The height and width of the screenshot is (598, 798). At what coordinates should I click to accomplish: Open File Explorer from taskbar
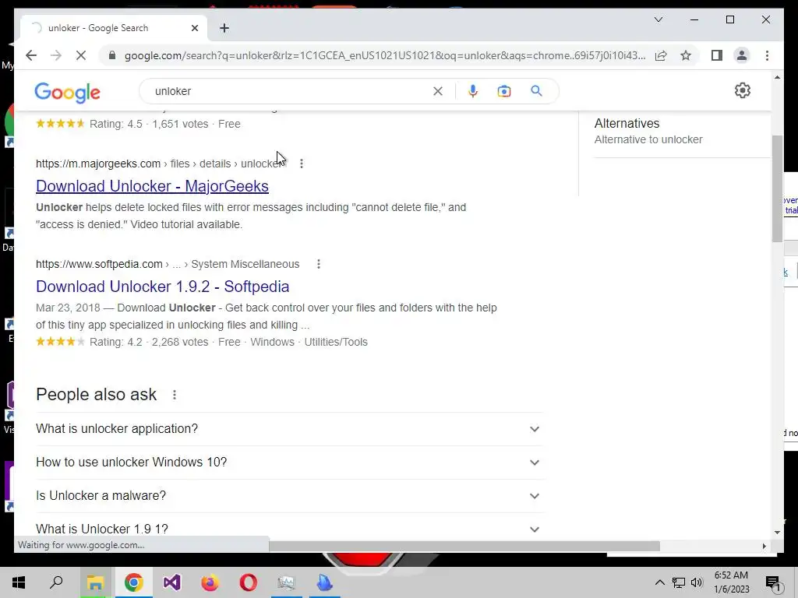pyautogui.click(x=94, y=582)
